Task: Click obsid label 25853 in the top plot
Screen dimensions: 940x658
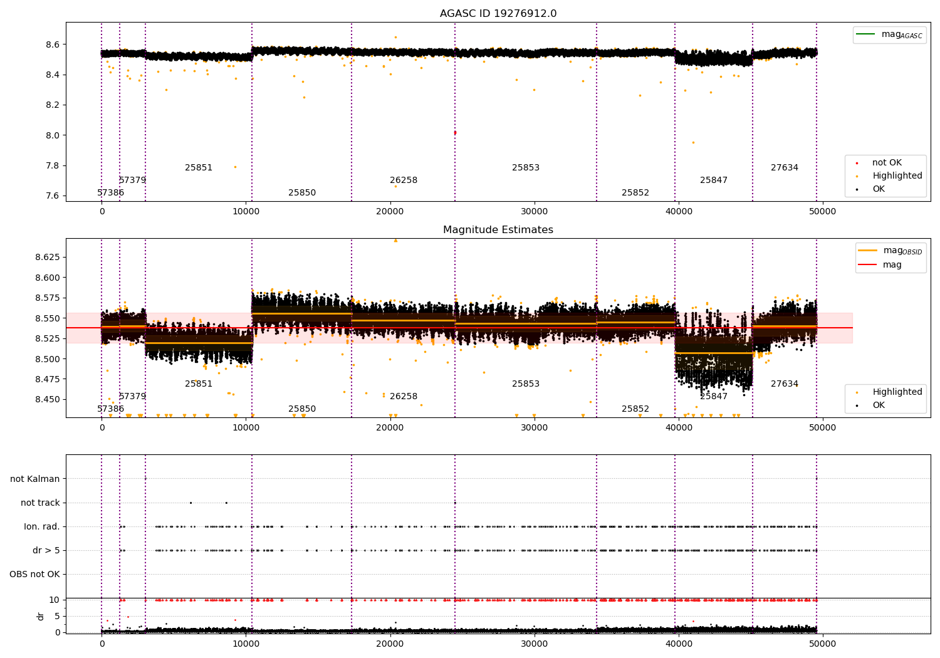Action: coord(526,168)
